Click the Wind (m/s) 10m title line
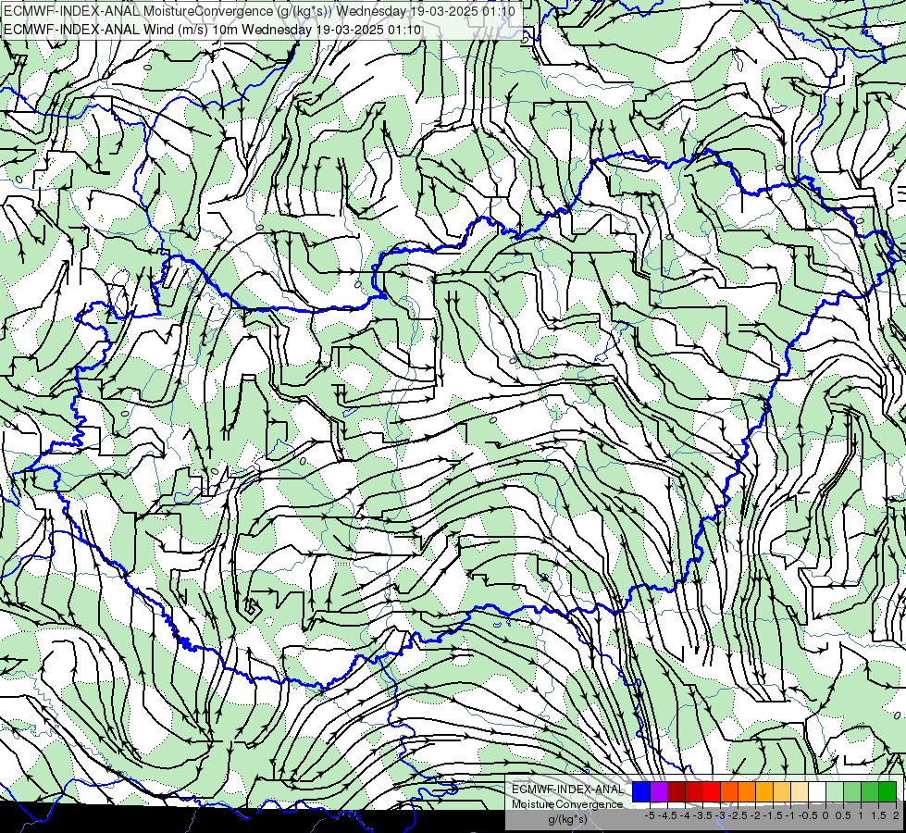906x833 pixels. pos(212,30)
